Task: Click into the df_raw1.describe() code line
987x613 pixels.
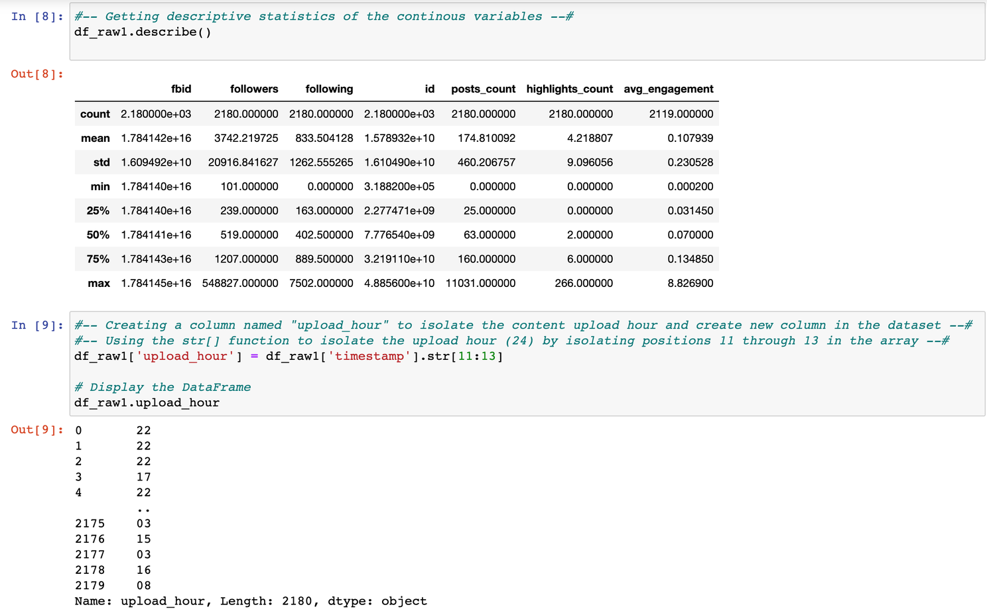Action: click(143, 32)
